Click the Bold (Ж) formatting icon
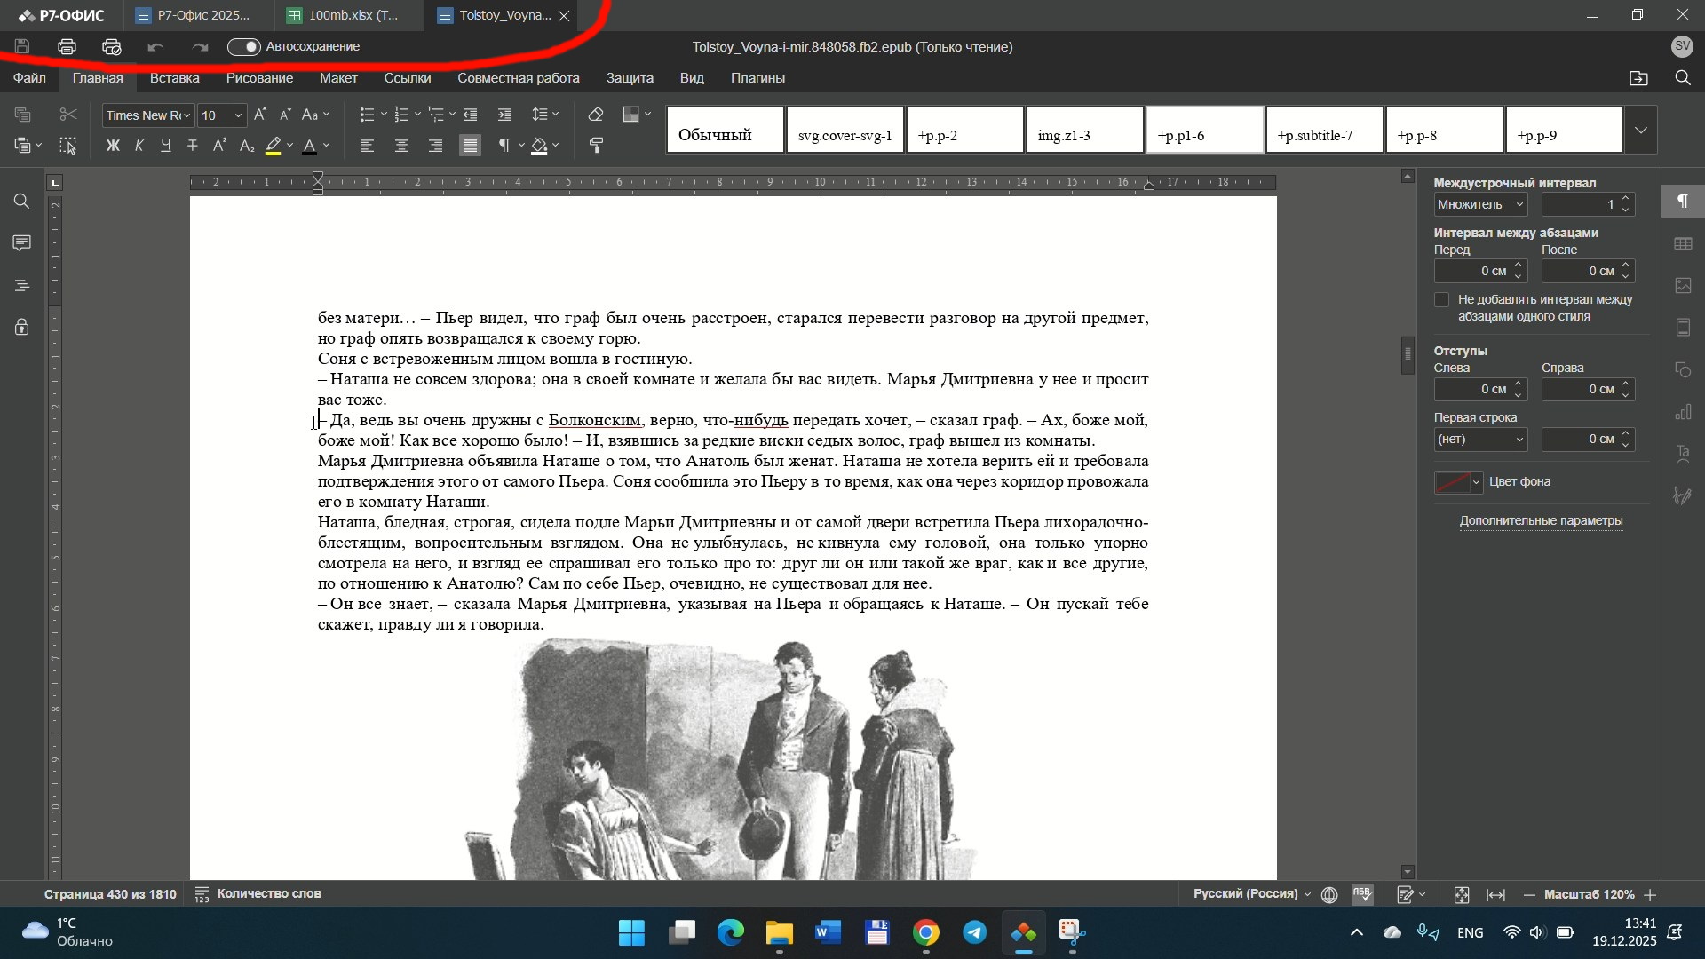Screen dimensions: 1705x959 [x=112, y=146]
